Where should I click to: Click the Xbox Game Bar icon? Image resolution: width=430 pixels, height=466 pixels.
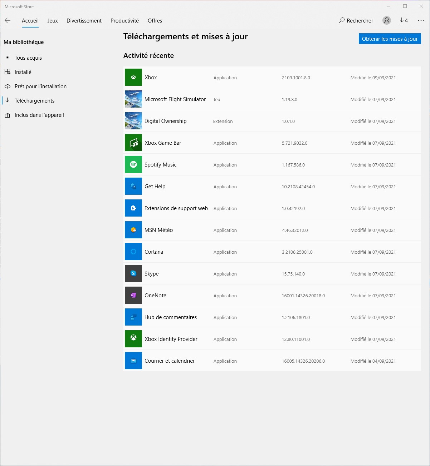(x=133, y=143)
